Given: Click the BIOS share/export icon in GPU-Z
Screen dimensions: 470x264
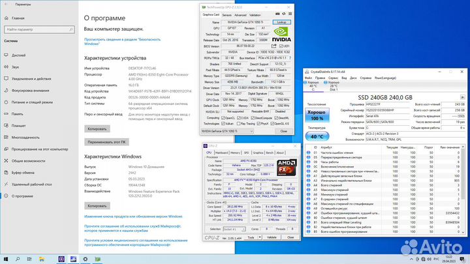Looking at the screenshot, I should point(274,46).
